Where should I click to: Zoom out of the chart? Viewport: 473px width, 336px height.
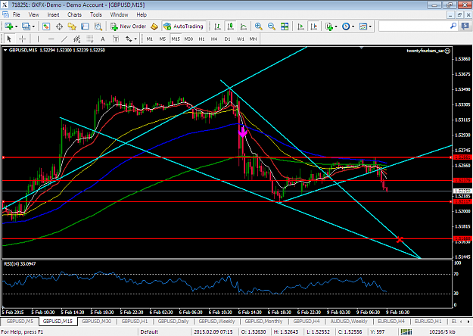(x=271, y=26)
